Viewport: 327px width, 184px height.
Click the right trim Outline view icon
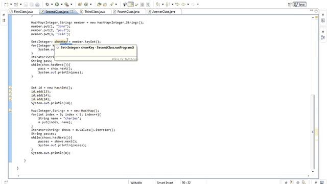323,37
